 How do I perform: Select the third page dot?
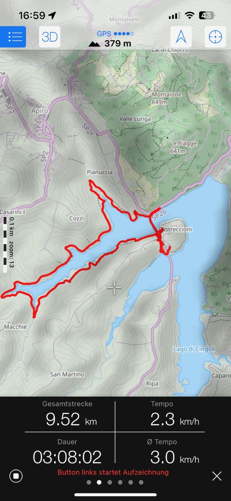[110, 482]
